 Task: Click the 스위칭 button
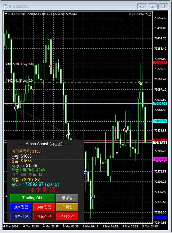click(x=67, y=207)
